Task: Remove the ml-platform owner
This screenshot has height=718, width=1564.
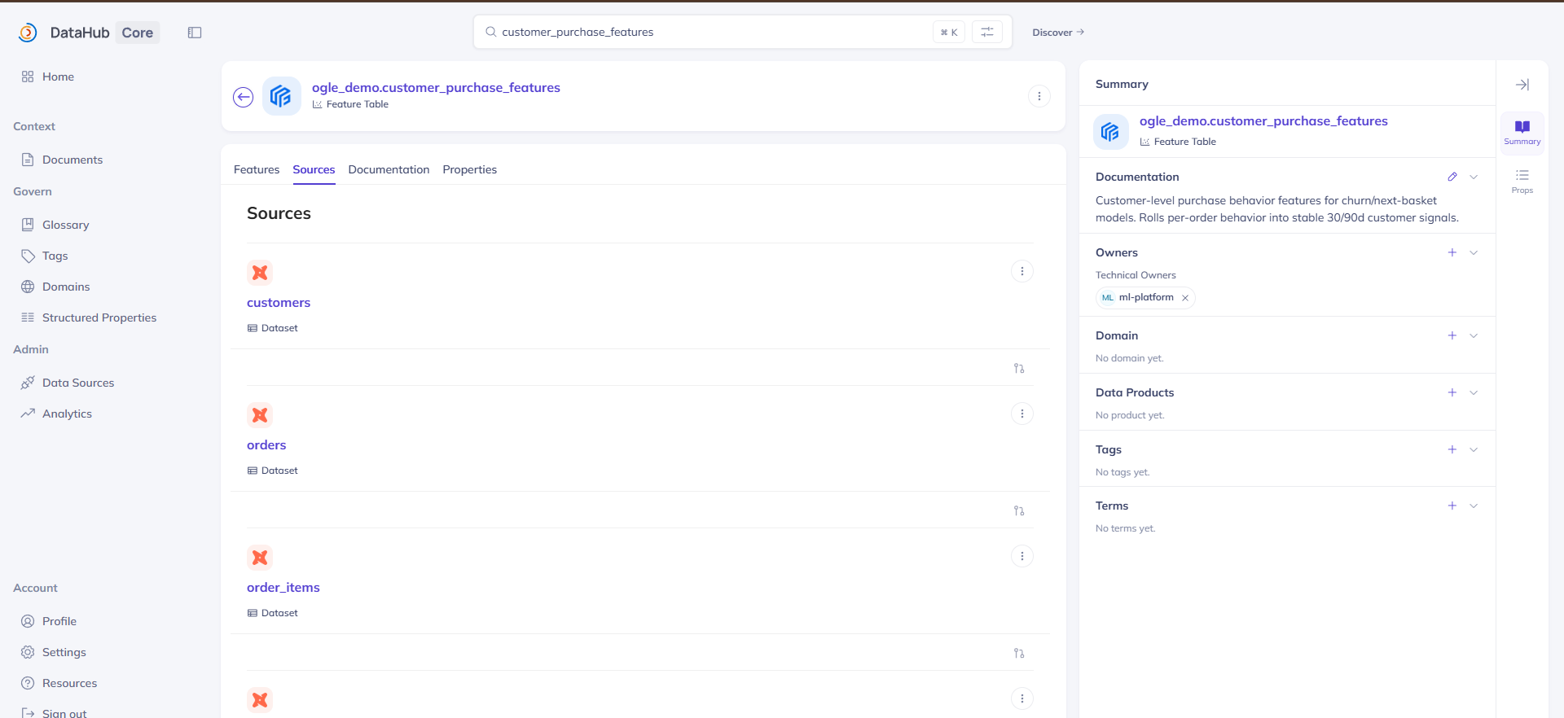Action: (1185, 298)
